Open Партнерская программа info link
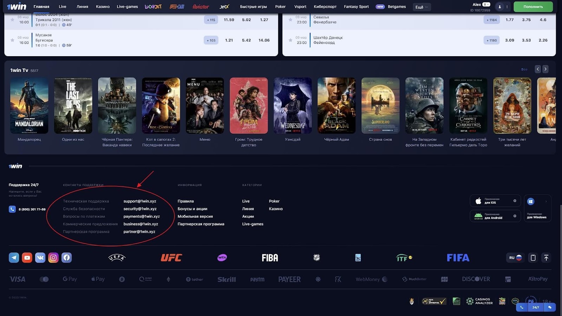 [201, 224]
